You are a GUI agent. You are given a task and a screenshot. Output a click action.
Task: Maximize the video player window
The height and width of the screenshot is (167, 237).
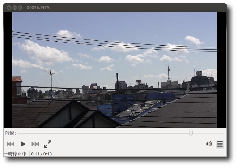tap(20, 8)
